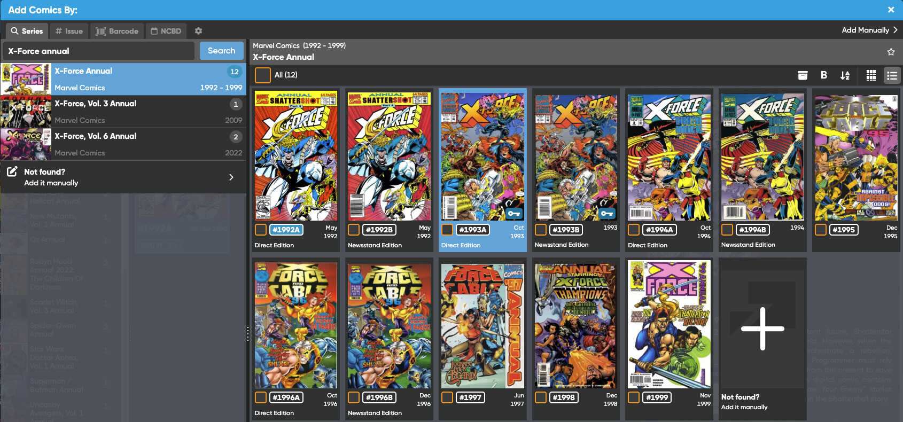Open the Issue tab
903x422 pixels.
coord(69,31)
